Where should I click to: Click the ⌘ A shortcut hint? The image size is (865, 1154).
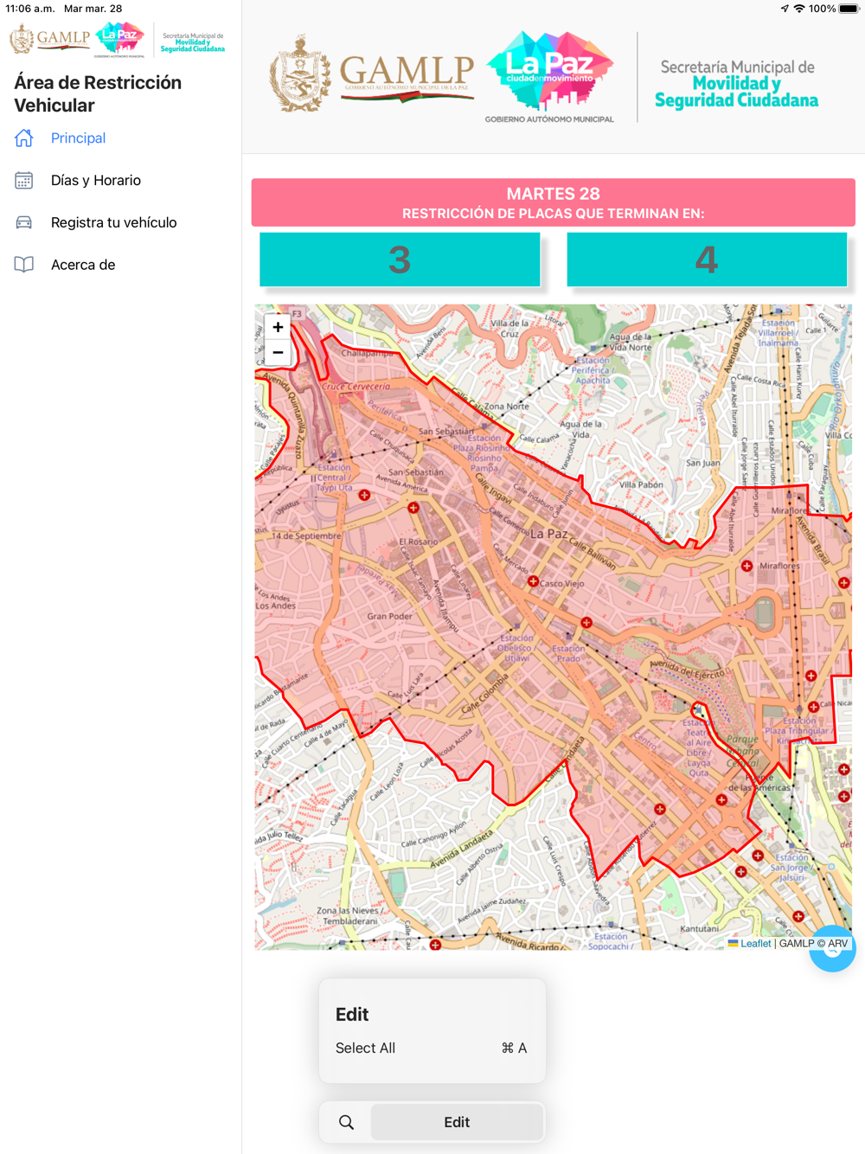pos(514,1048)
